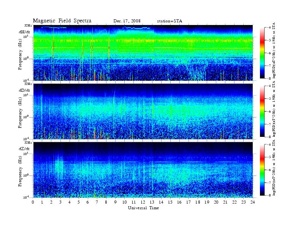Click hour 16 tick on Universal Time axis
Image resolution: width=301 pixels, height=232 pixels.
point(179,202)
